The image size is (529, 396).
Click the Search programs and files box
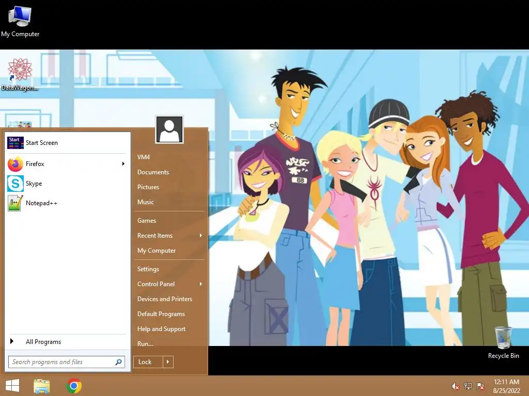pyautogui.click(x=67, y=362)
